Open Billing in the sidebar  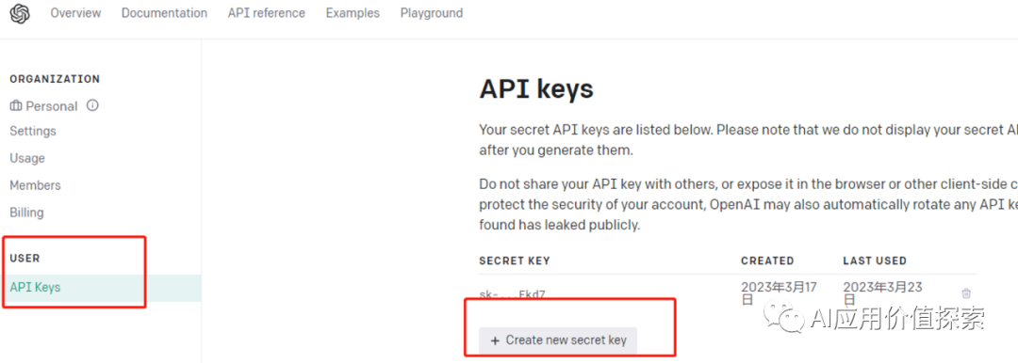[26, 213]
